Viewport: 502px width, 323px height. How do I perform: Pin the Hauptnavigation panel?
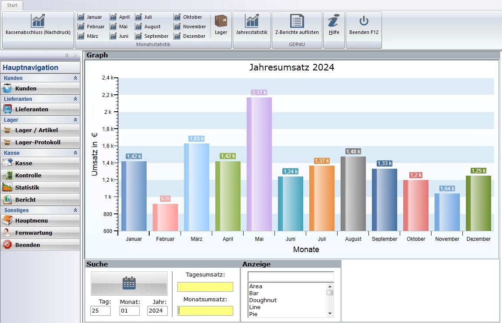click(67, 56)
